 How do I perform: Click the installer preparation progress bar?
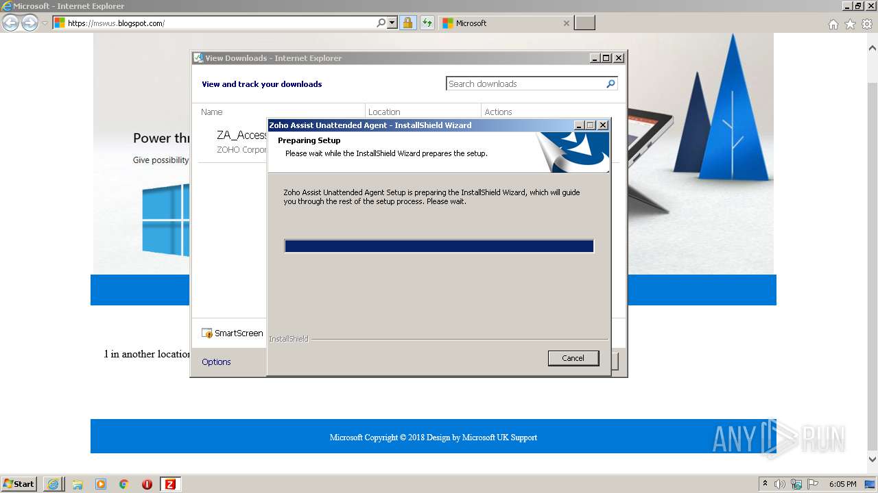click(x=439, y=246)
